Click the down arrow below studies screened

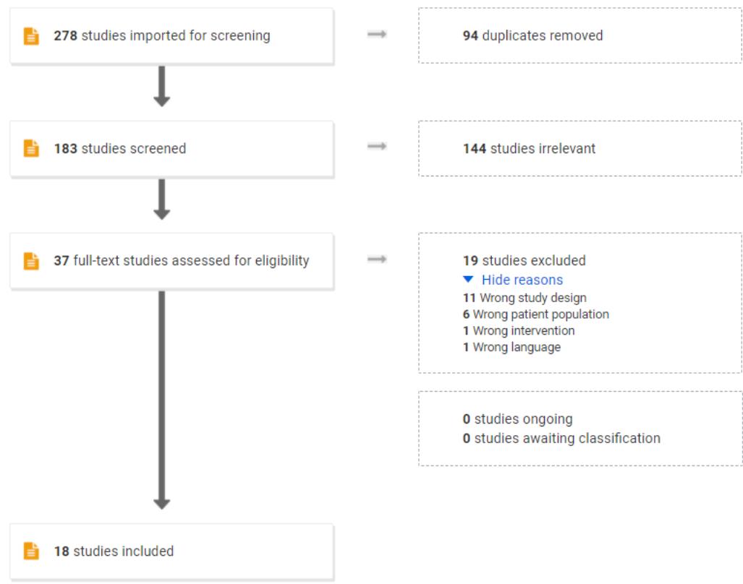tap(162, 198)
